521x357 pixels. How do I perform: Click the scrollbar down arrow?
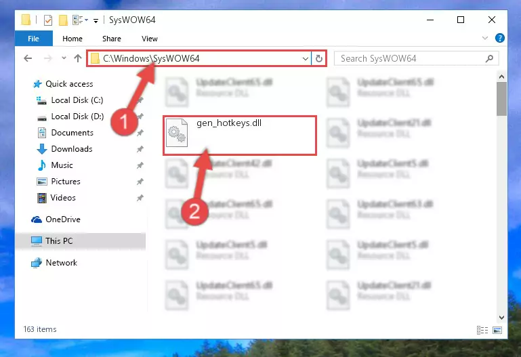click(x=501, y=318)
